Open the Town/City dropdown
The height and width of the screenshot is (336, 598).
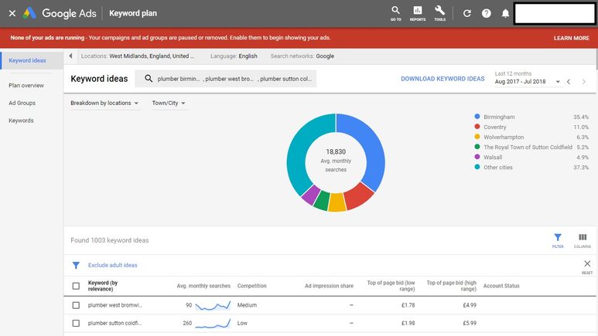tap(169, 104)
